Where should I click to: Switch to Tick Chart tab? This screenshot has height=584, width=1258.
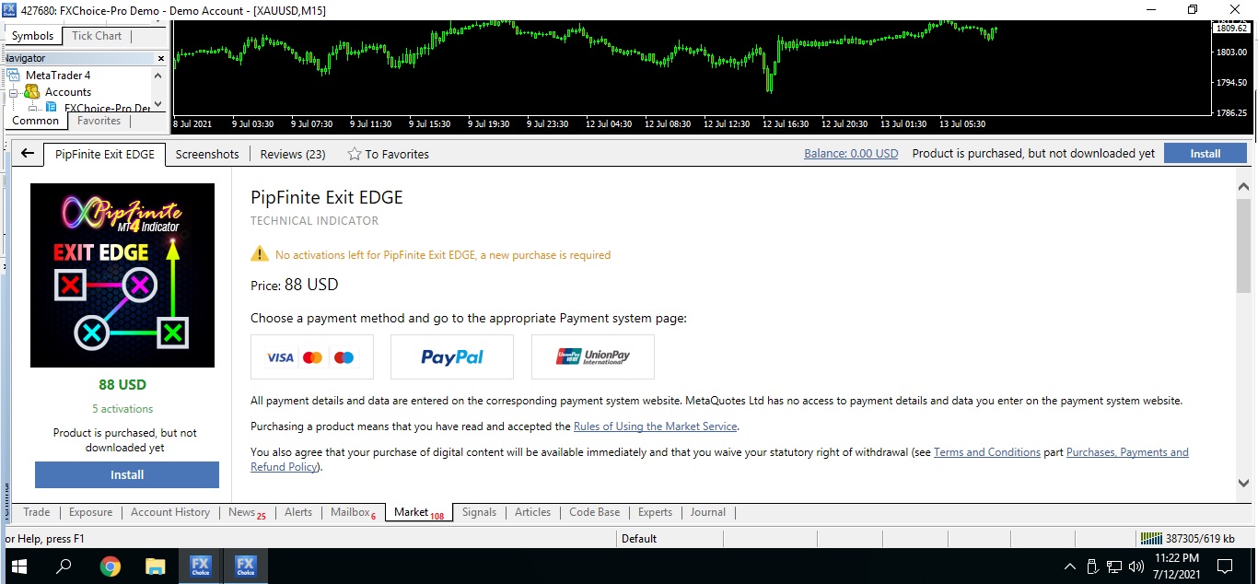click(97, 36)
